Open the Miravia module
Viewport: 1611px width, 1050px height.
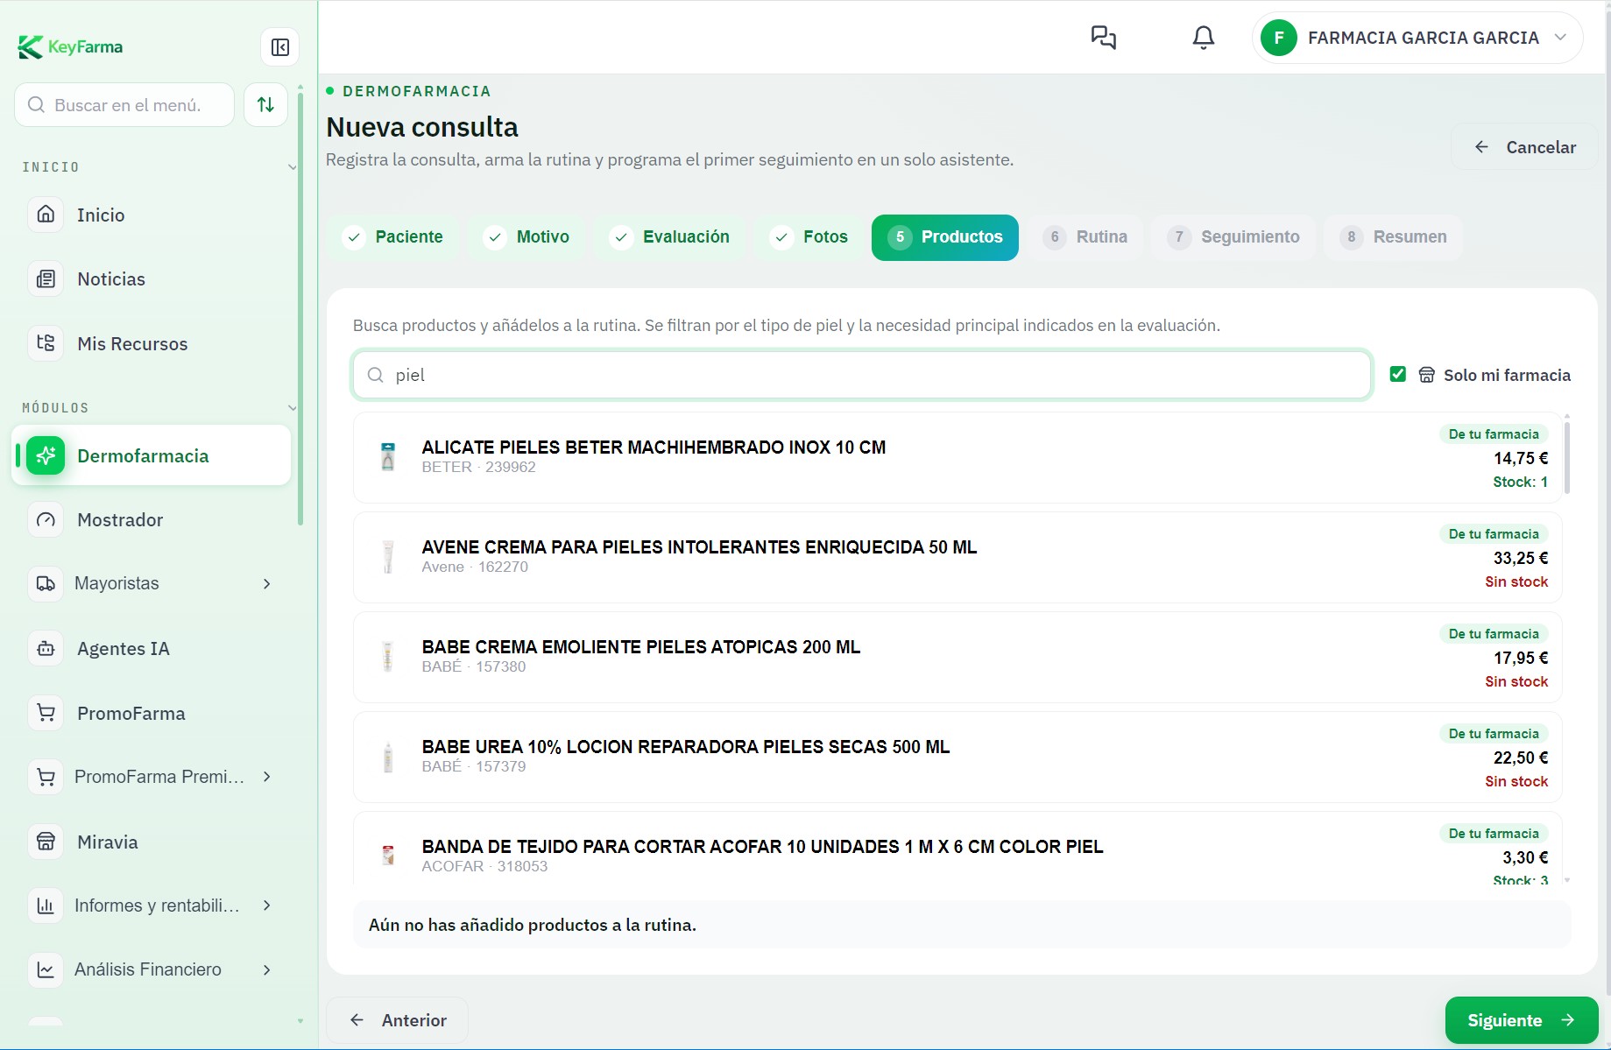pyautogui.click(x=151, y=842)
